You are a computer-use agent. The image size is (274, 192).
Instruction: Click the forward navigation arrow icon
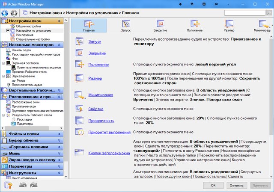coord(14,13)
